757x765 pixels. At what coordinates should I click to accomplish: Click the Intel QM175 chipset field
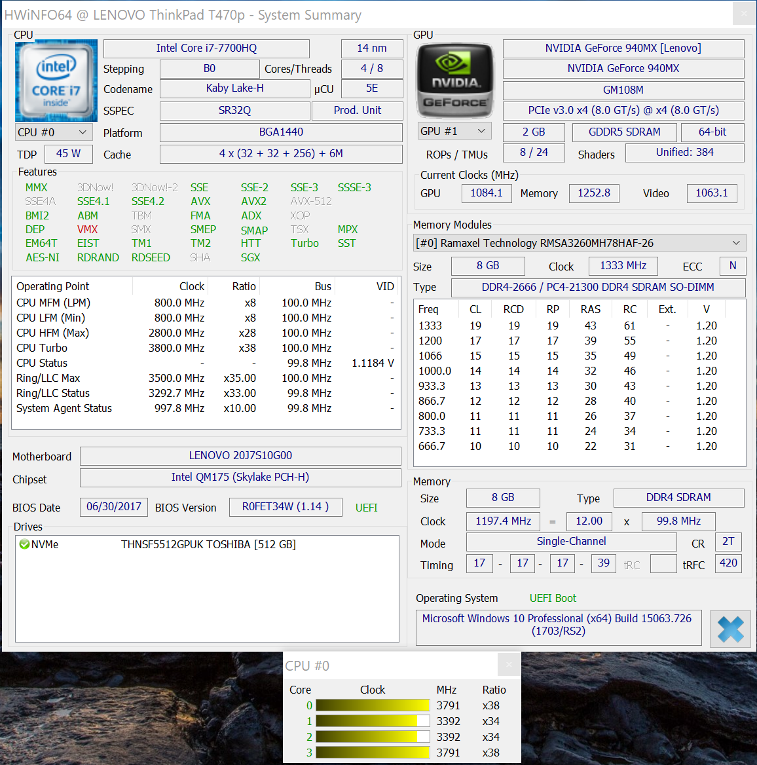coord(240,477)
